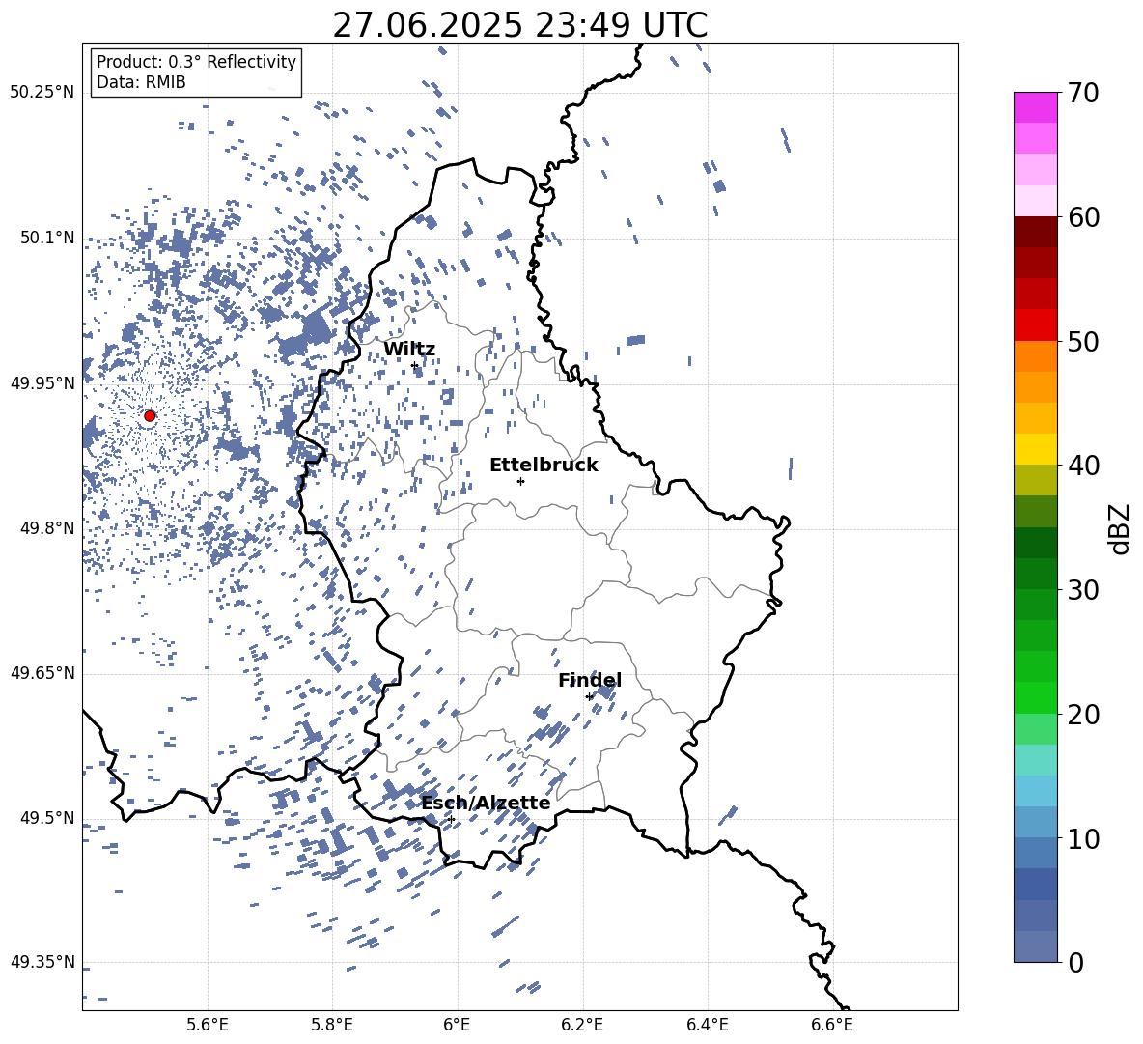Viewport: 1143px width, 1044px height.
Task: Click the cross marker below Ettelbruck
Action: point(520,481)
